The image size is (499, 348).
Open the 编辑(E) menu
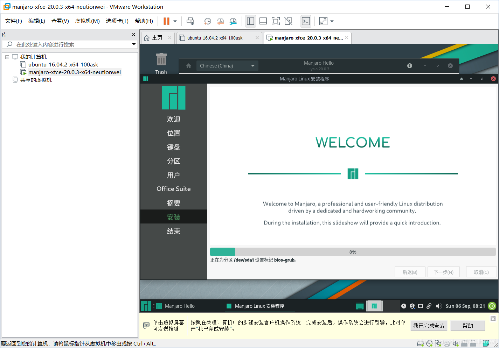37,21
